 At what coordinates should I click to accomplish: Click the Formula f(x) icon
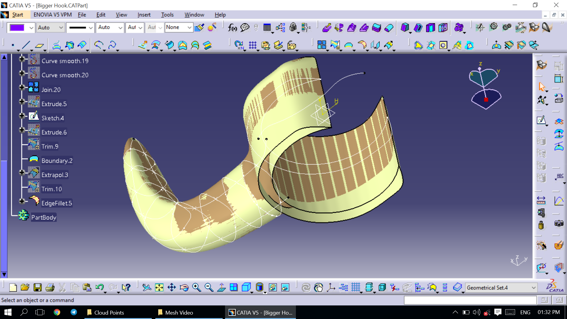tap(232, 28)
